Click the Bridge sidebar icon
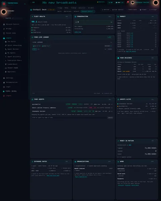 (4, 29)
